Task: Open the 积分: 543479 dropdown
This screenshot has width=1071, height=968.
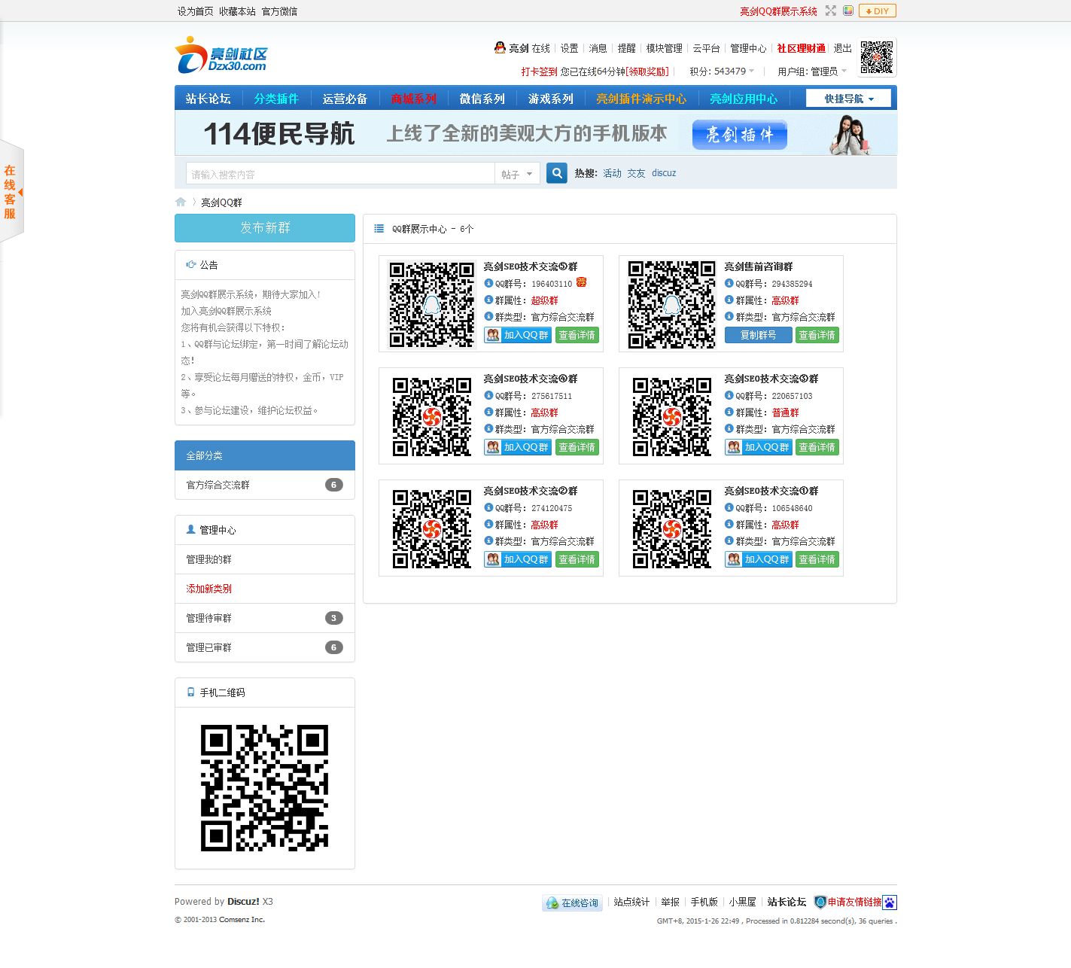Action: [x=722, y=72]
